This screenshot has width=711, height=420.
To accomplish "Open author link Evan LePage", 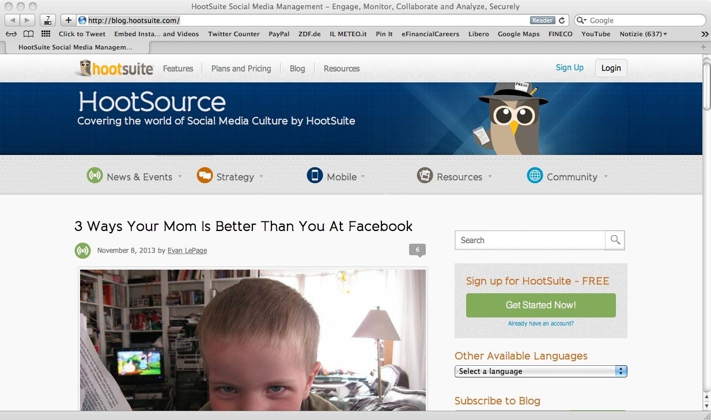I will [187, 251].
